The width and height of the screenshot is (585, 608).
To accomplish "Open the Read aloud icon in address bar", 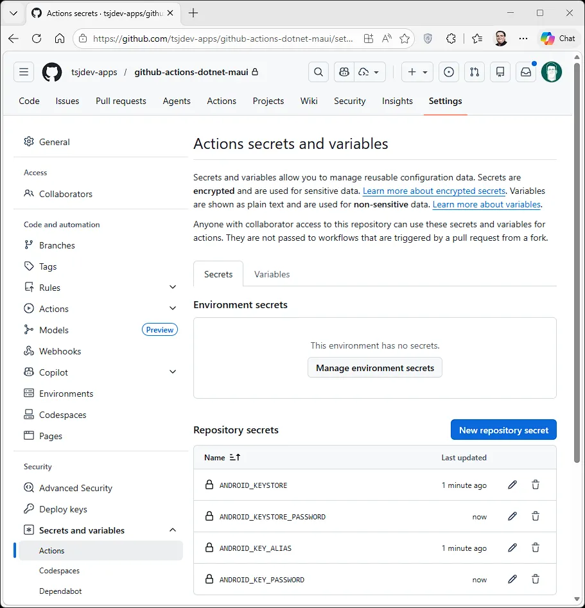I will point(387,39).
